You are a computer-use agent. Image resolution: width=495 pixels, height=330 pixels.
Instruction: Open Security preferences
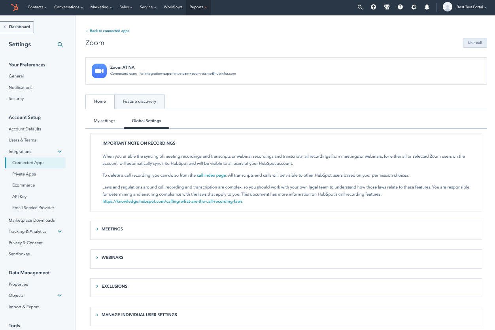point(16,99)
